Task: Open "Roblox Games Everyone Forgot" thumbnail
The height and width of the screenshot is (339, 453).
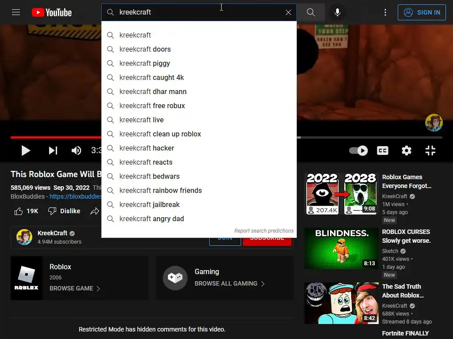Action: click(x=342, y=194)
